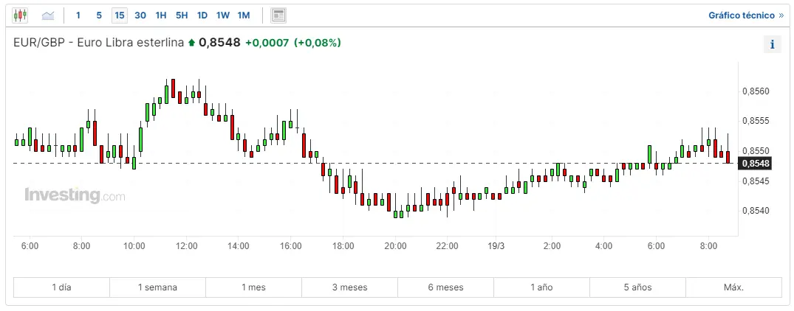This screenshot has height=311, width=794.
Task: Click the +0,0007 (+0,08%) change value
Action: tap(293, 43)
